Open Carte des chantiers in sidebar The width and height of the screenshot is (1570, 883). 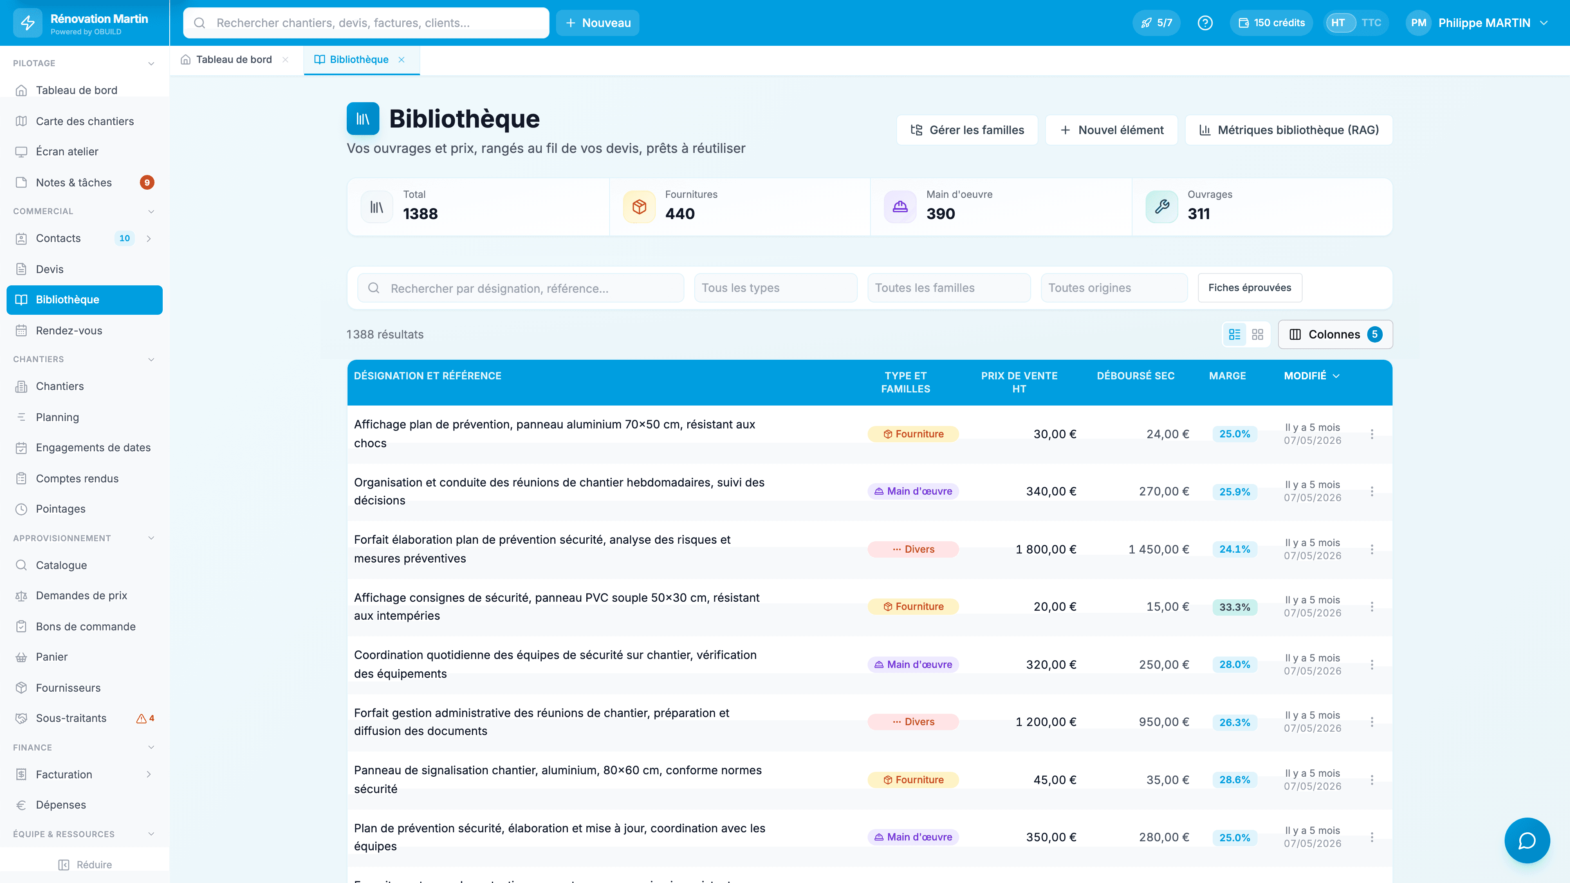[84, 121]
